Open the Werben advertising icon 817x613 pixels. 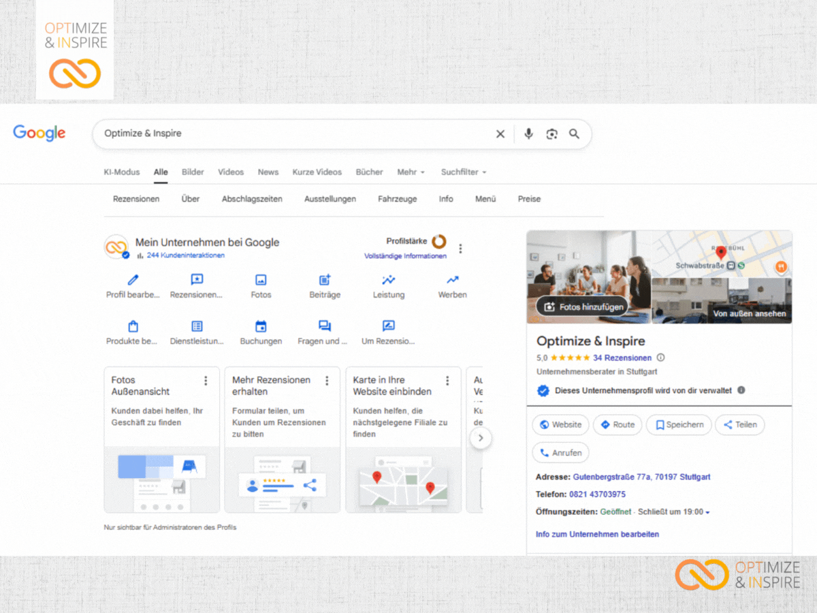[453, 280]
